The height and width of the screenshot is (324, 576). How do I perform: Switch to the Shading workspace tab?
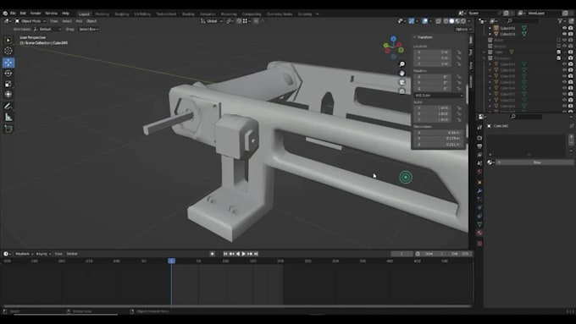click(x=188, y=14)
